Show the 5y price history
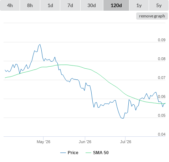This screenshot has width=169, height=162. click(159, 5)
